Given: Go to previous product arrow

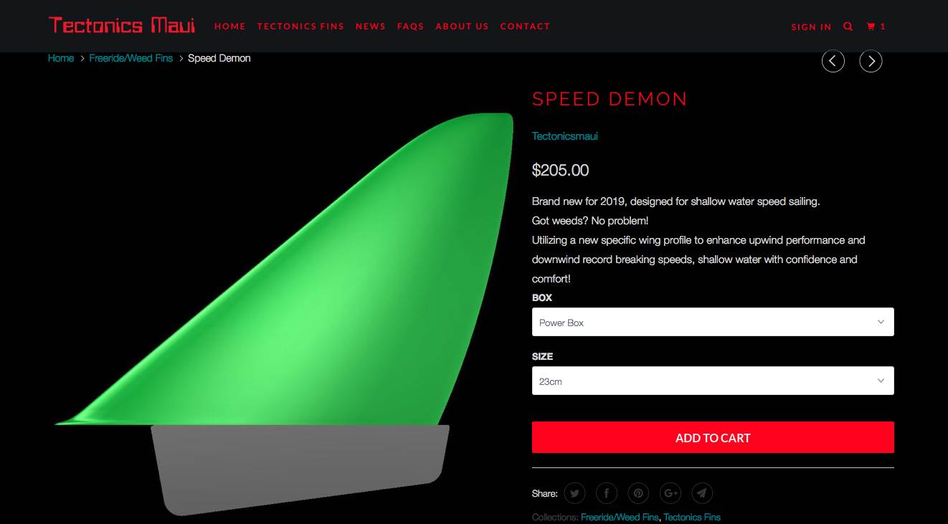Looking at the screenshot, I should [833, 62].
